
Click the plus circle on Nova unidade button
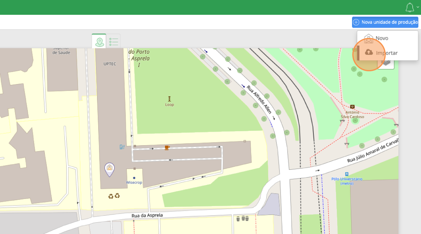tap(356, 22)
